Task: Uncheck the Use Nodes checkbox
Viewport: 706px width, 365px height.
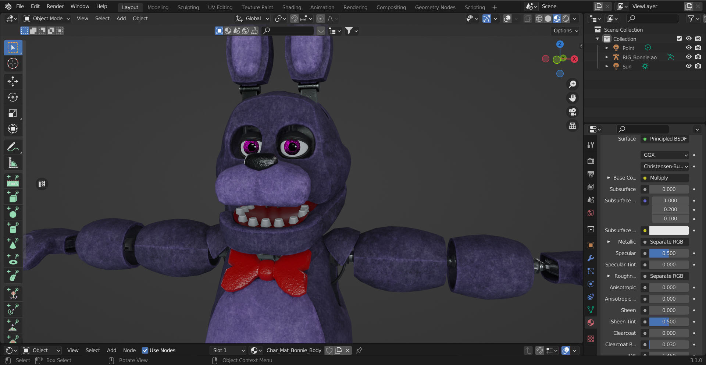Action: point(145,350)
